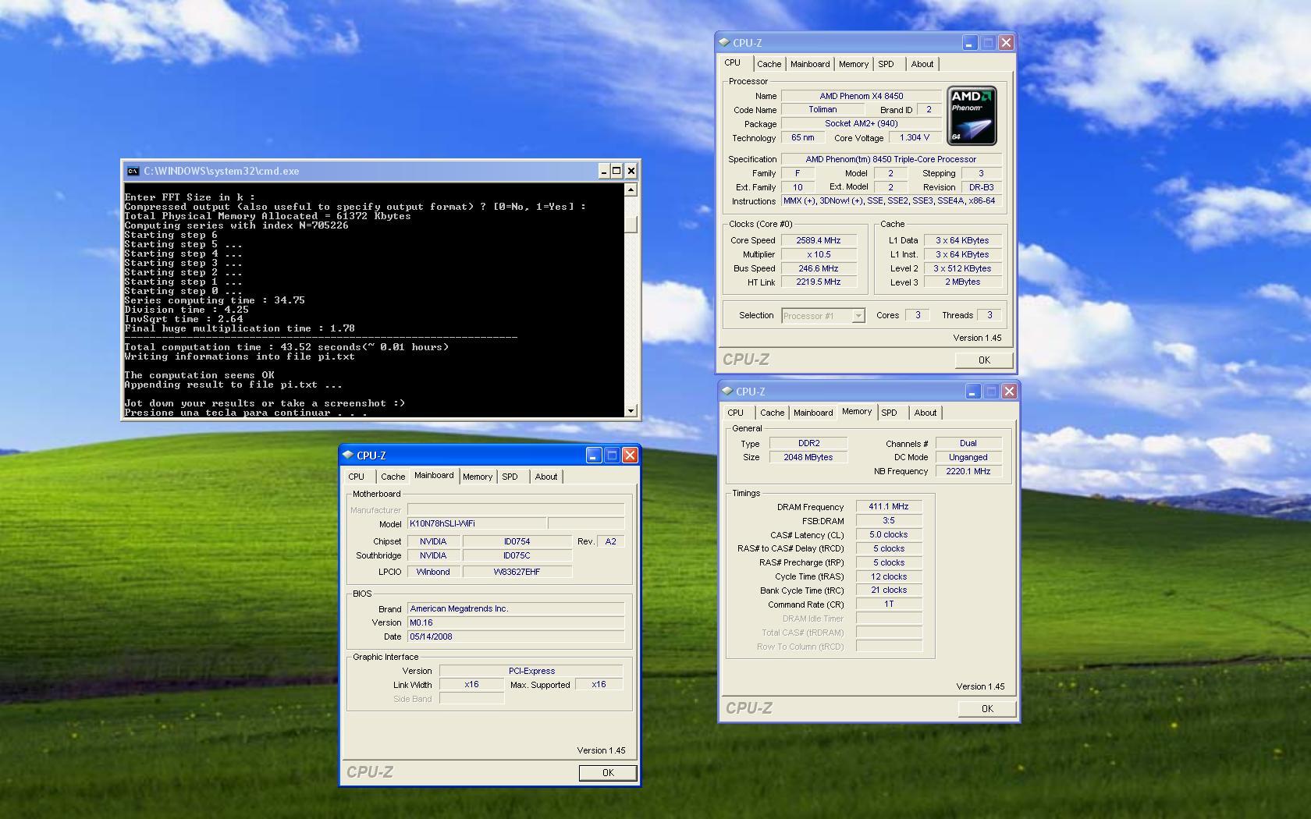This screenshot has height=819, width=1311.
Task: Open About tab in Memory window
Action: coord(926,413)
